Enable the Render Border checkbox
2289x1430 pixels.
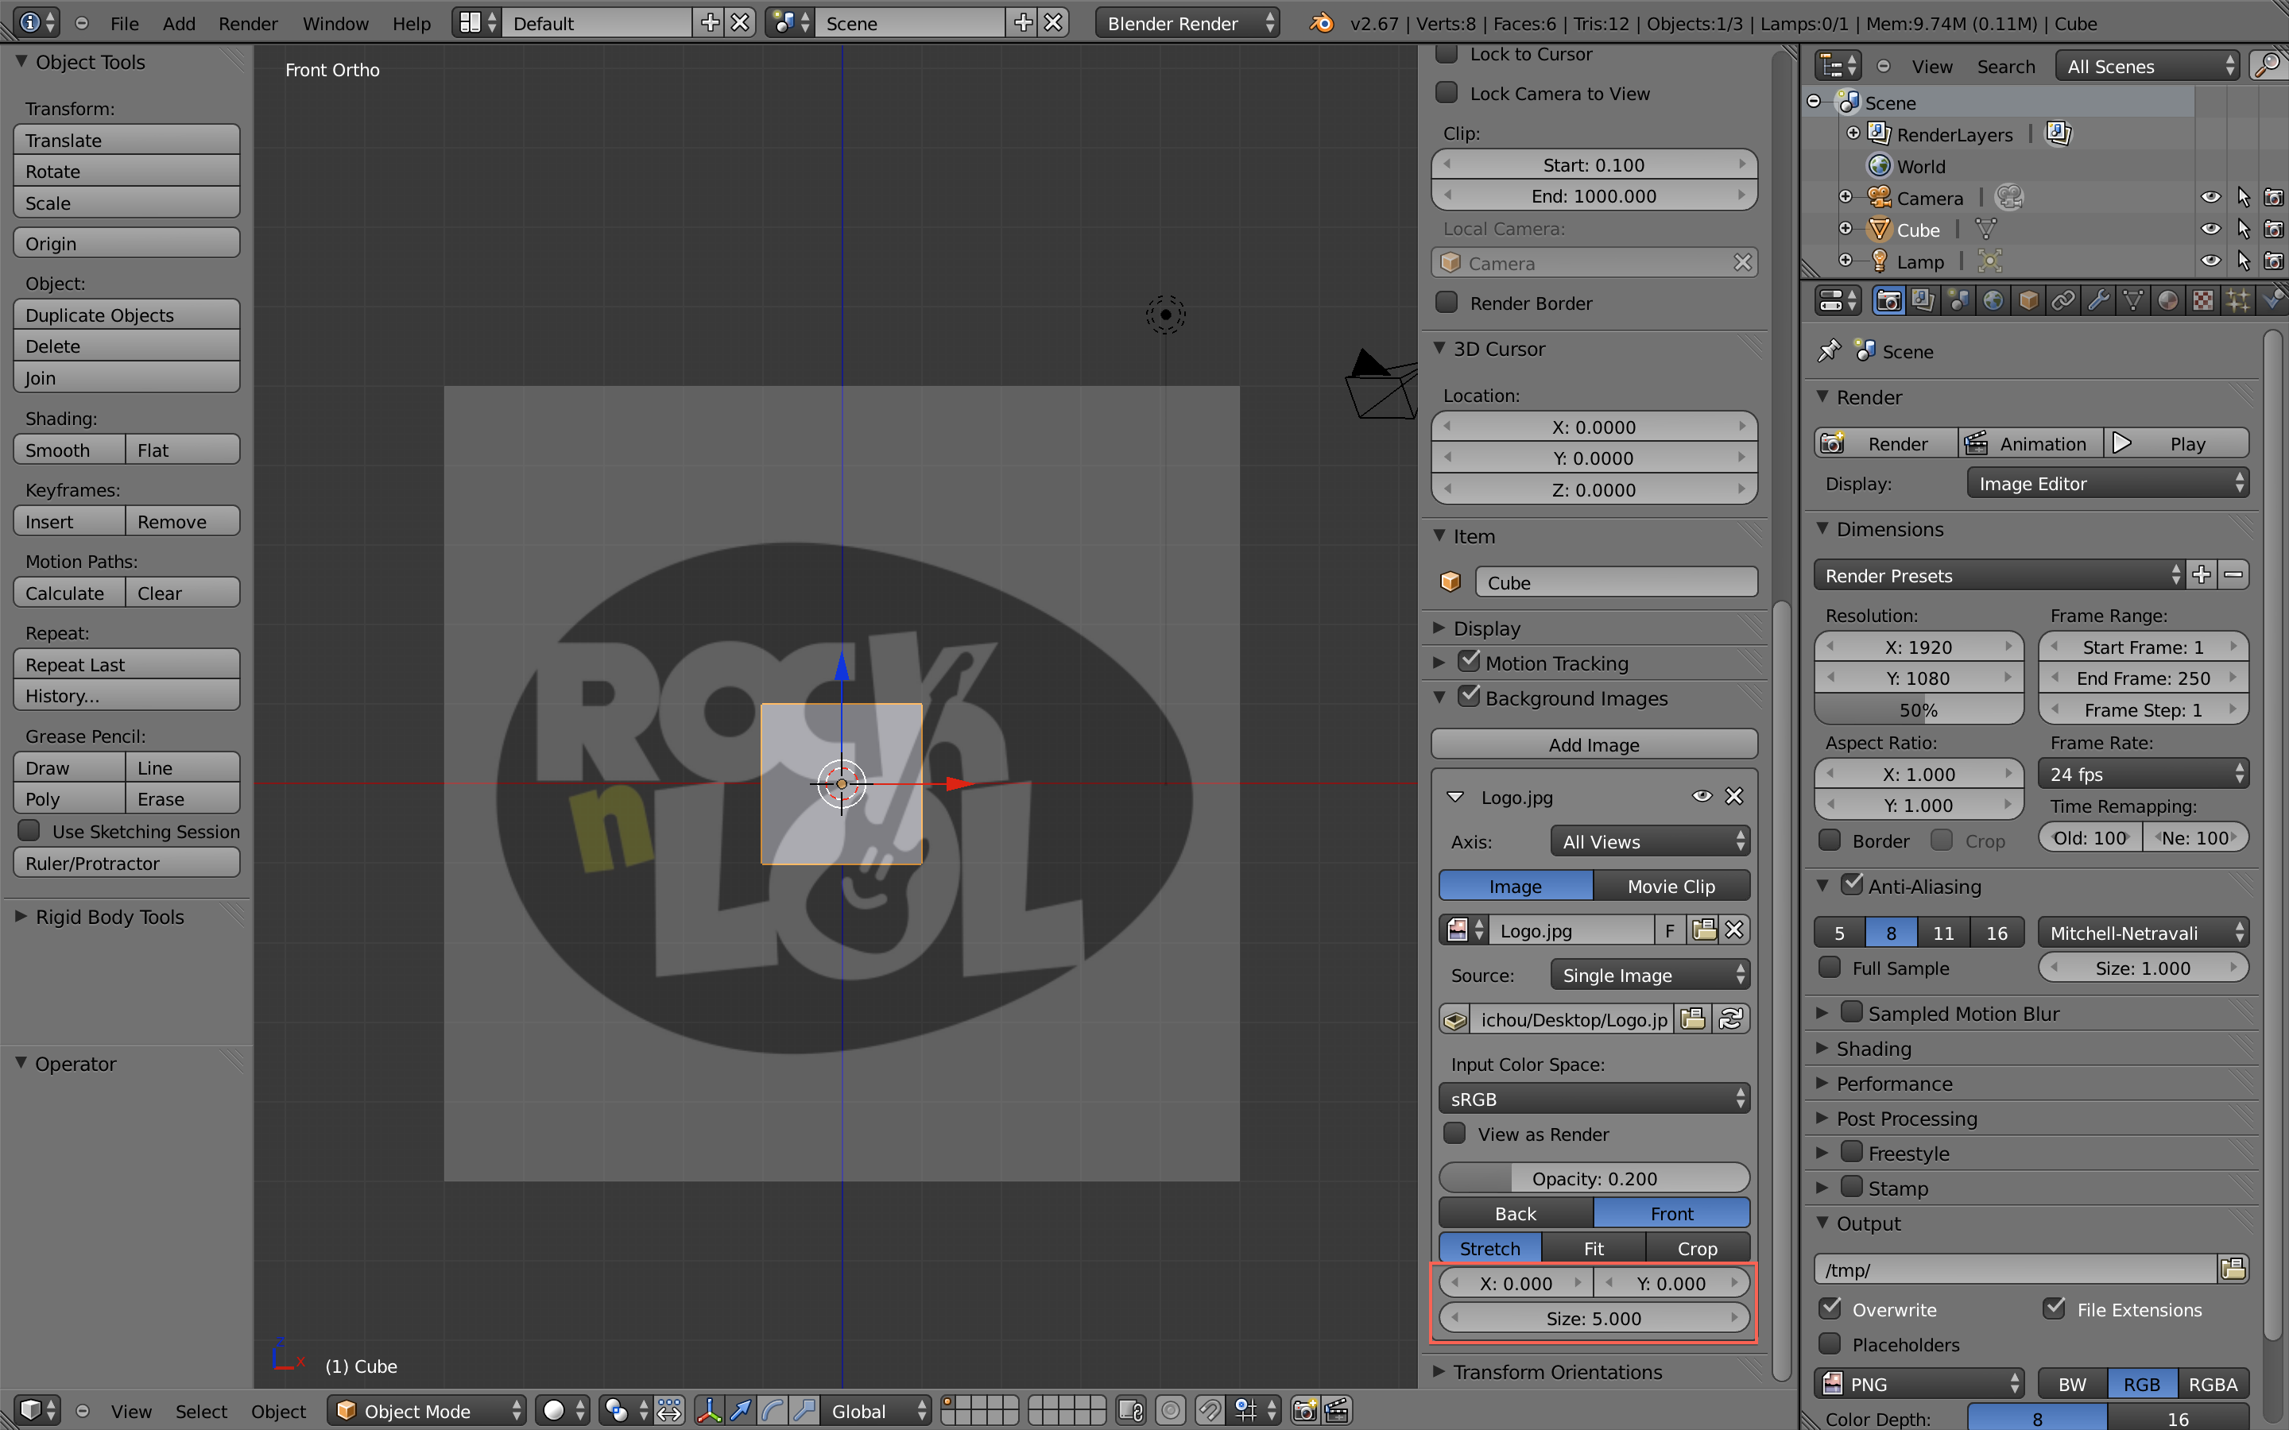point(1447,303)
